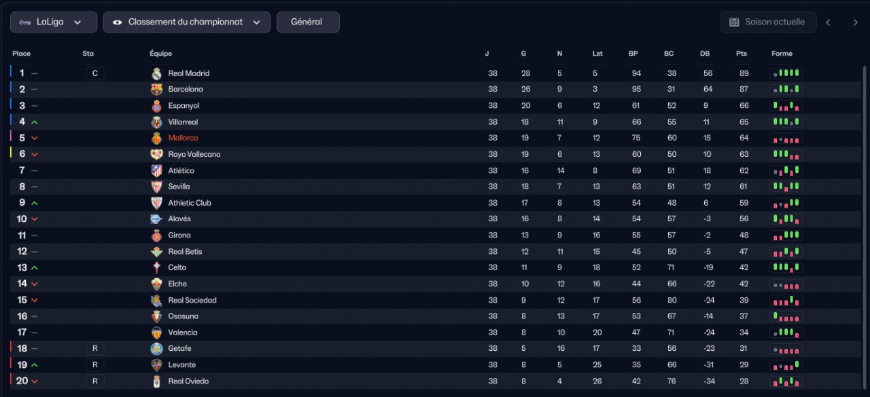The image size is (870, 397).
Task: Click the C champion badge for Real Madrid
Action: [x=95, y=73]
